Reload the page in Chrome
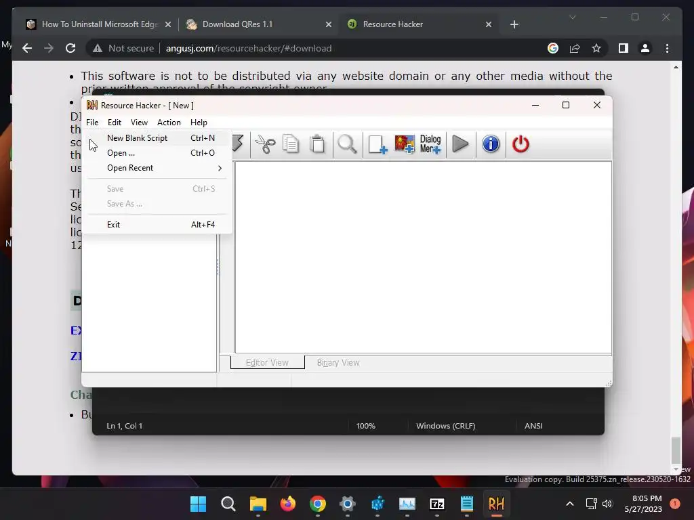Image resolution: width=694 pixels, height=520 pixels. pos(70,48)
